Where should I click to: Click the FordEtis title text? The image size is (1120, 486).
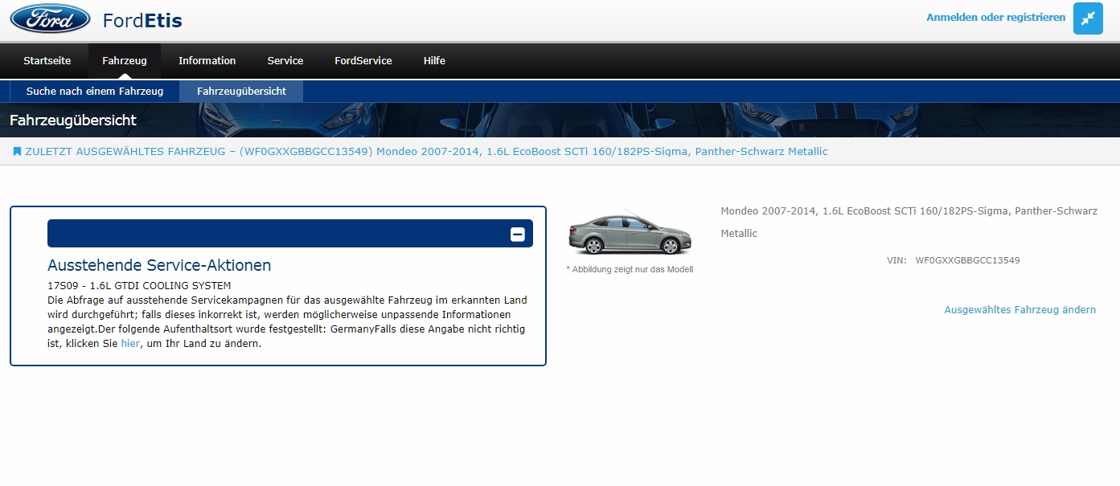142,21
